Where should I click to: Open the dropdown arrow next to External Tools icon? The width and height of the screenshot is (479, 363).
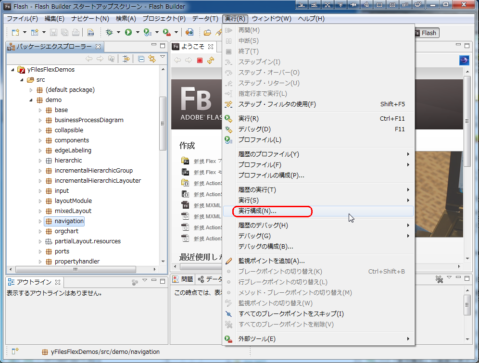point(176,32)
